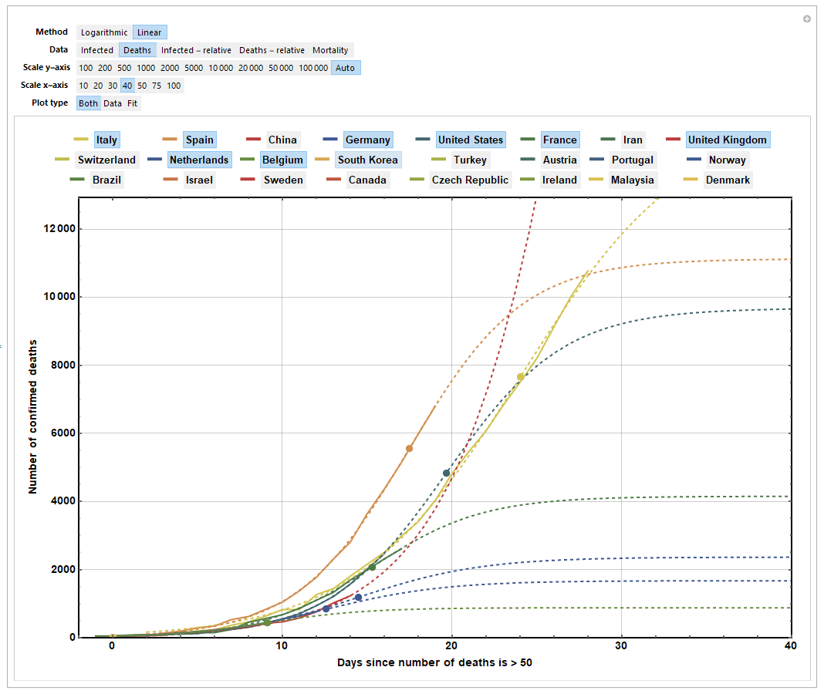Click the Spain data point marker on curve

[x=409, y=448]
